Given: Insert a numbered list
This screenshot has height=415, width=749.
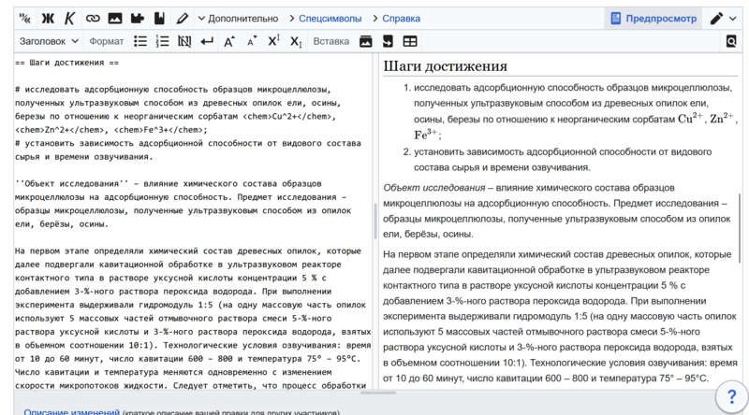Looking at the screenshot, I should pos(162,41).
